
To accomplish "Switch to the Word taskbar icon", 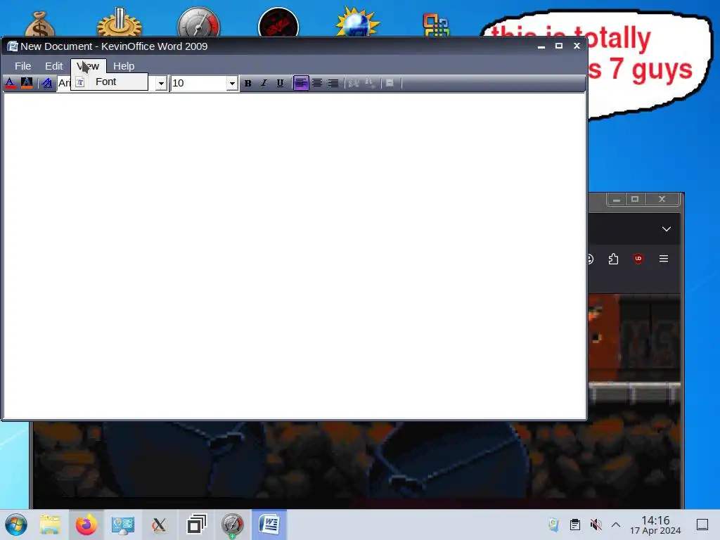I will click(269, 525).
